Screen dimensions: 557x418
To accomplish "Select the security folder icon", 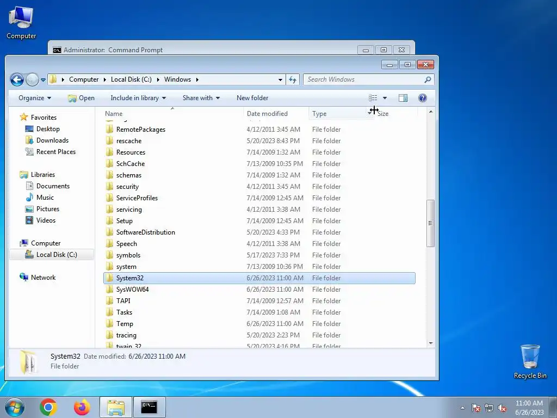I will click(x=110, y=187).
